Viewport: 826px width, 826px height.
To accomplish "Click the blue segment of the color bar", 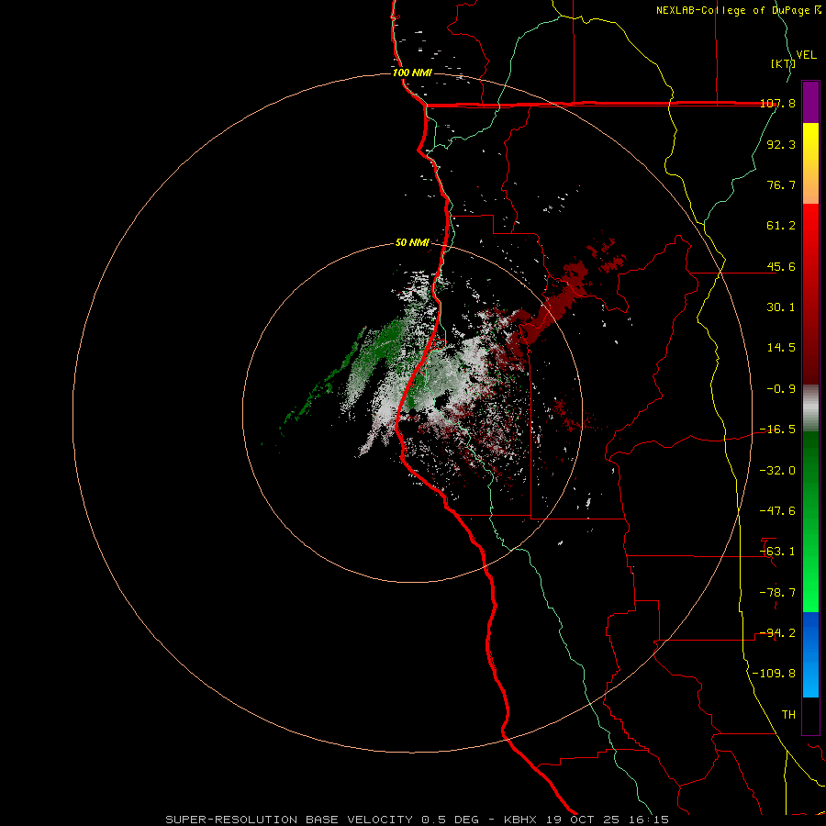I will (810, 654).
